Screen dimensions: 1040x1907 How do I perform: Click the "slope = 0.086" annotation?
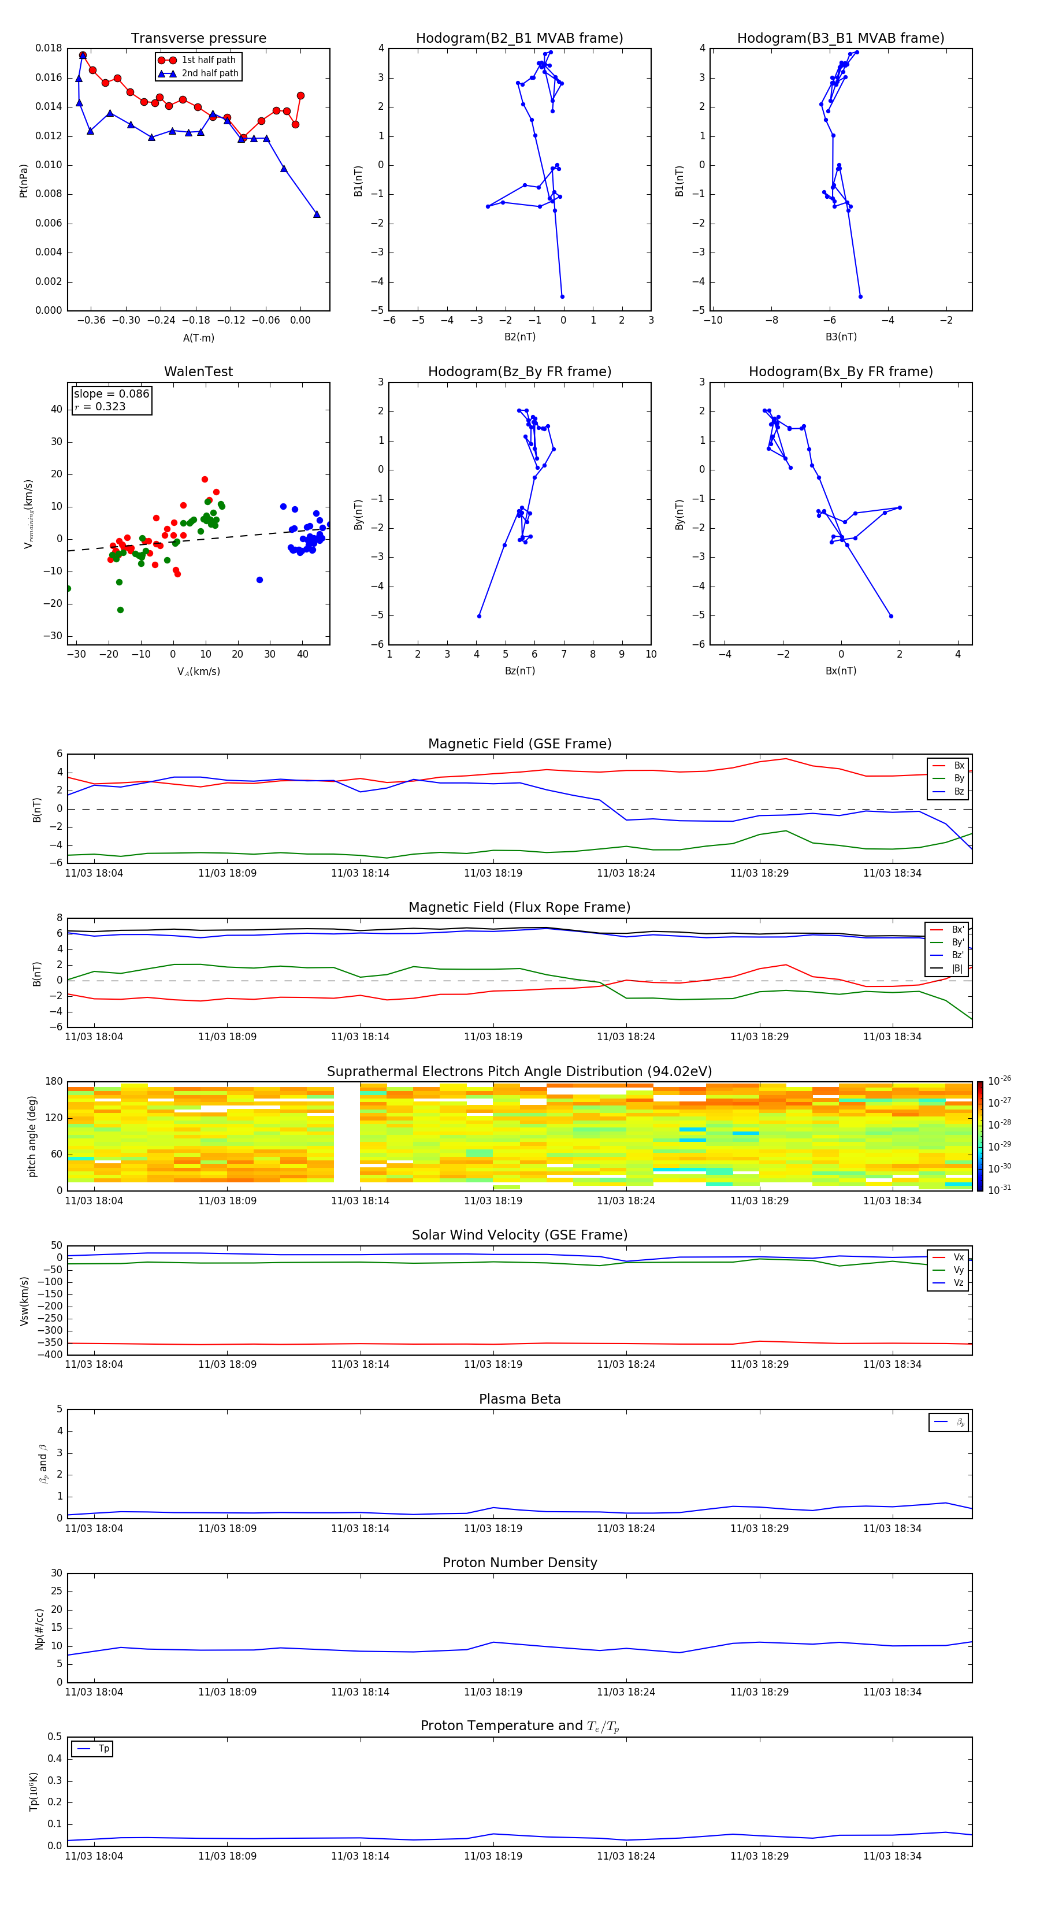coord(112,394)
